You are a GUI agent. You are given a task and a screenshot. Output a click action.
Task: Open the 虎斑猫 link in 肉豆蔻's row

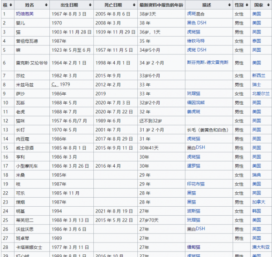point(194,139)
